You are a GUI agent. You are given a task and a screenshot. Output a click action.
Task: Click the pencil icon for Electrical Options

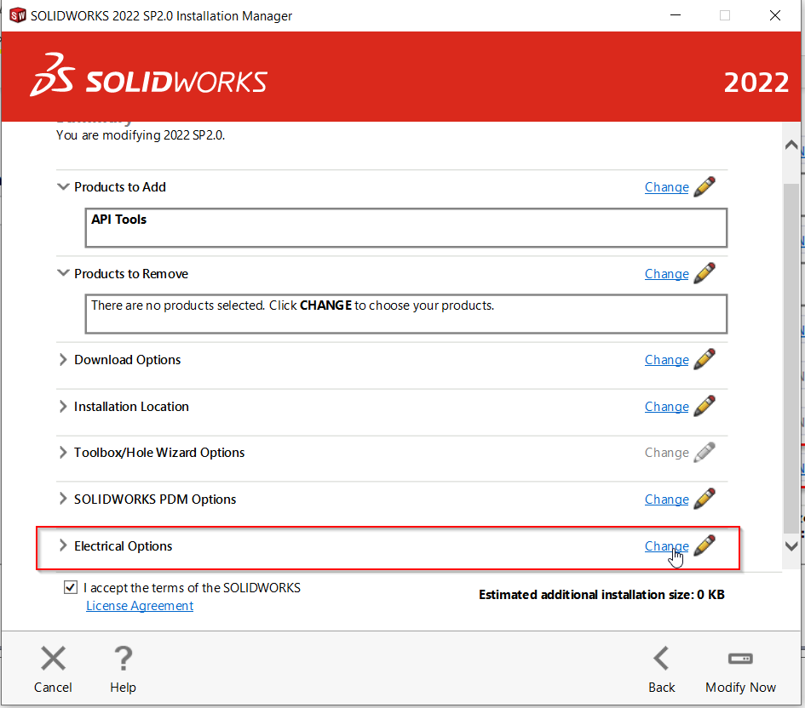[704, 546]
